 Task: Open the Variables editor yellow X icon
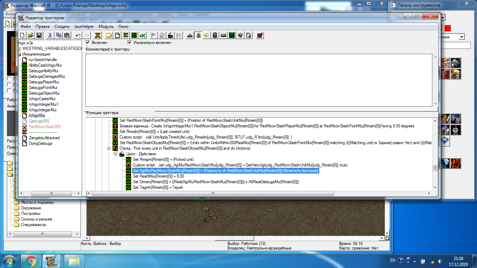pyautogui.click(x=98, y=35)
